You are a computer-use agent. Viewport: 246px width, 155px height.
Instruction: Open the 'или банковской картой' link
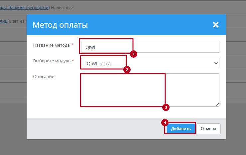click(x=25, y=7)
